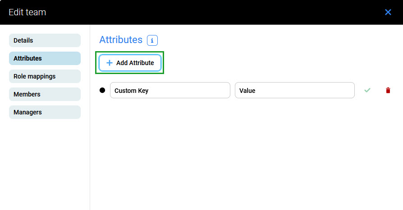Delete the attribute using the red trash icon

(388, 90)
